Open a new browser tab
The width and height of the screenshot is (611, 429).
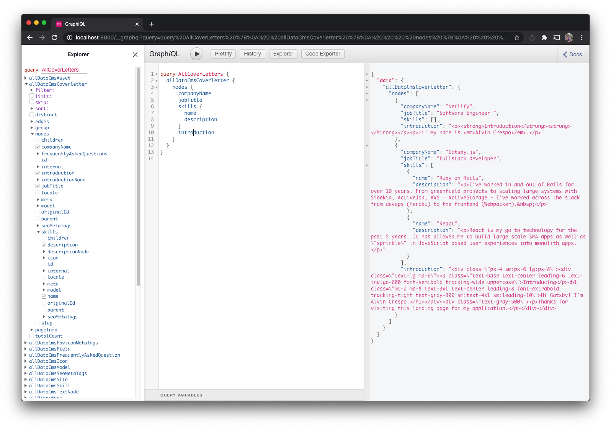tap(152, 24)
